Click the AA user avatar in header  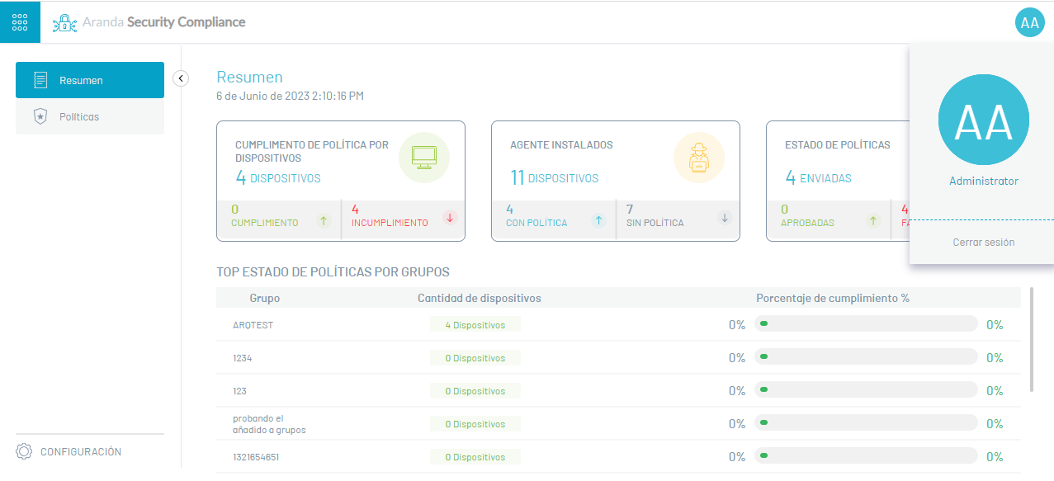coord(1029,22)
